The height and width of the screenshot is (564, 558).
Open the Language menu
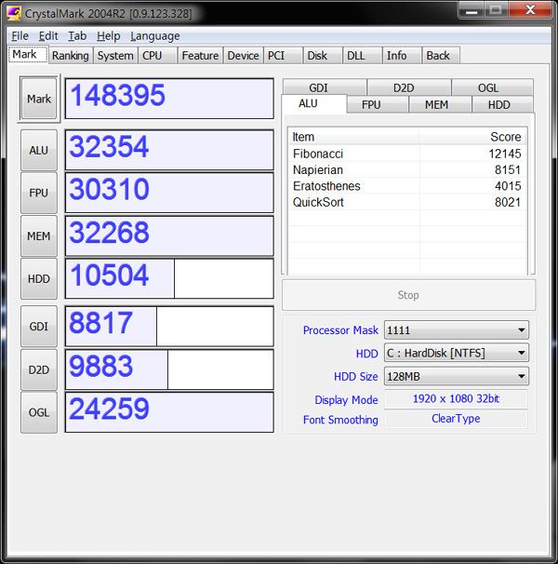[155, 36]
